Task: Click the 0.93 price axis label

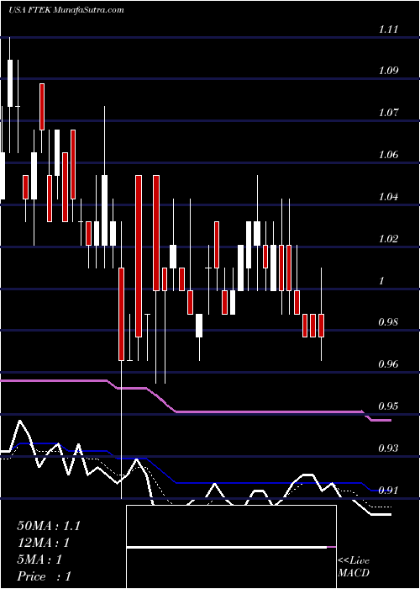Action: (x=388, y=448)
